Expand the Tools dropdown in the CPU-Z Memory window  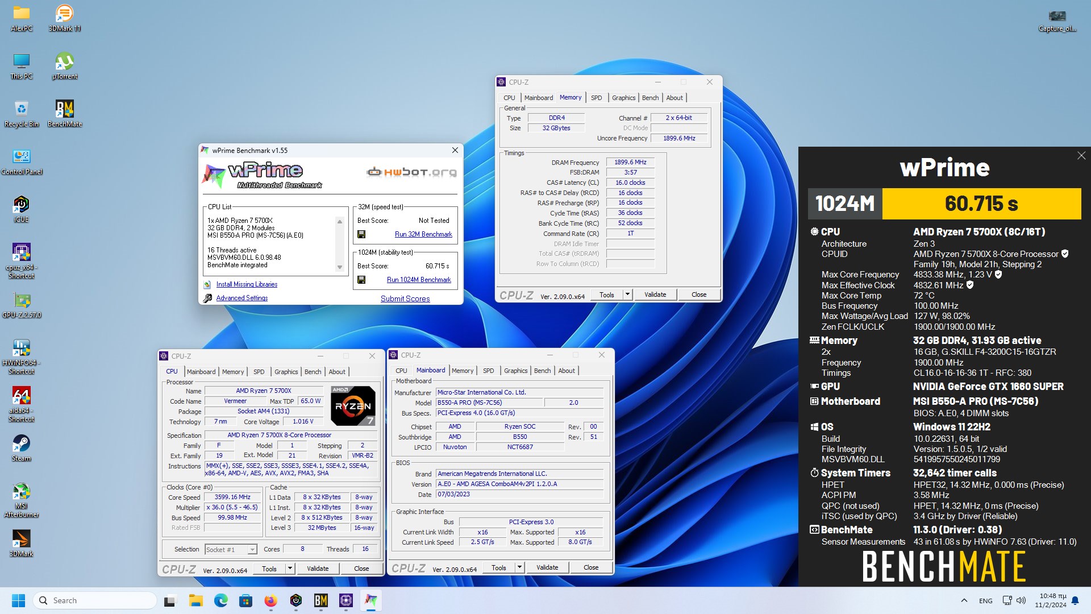click(627, 294)
